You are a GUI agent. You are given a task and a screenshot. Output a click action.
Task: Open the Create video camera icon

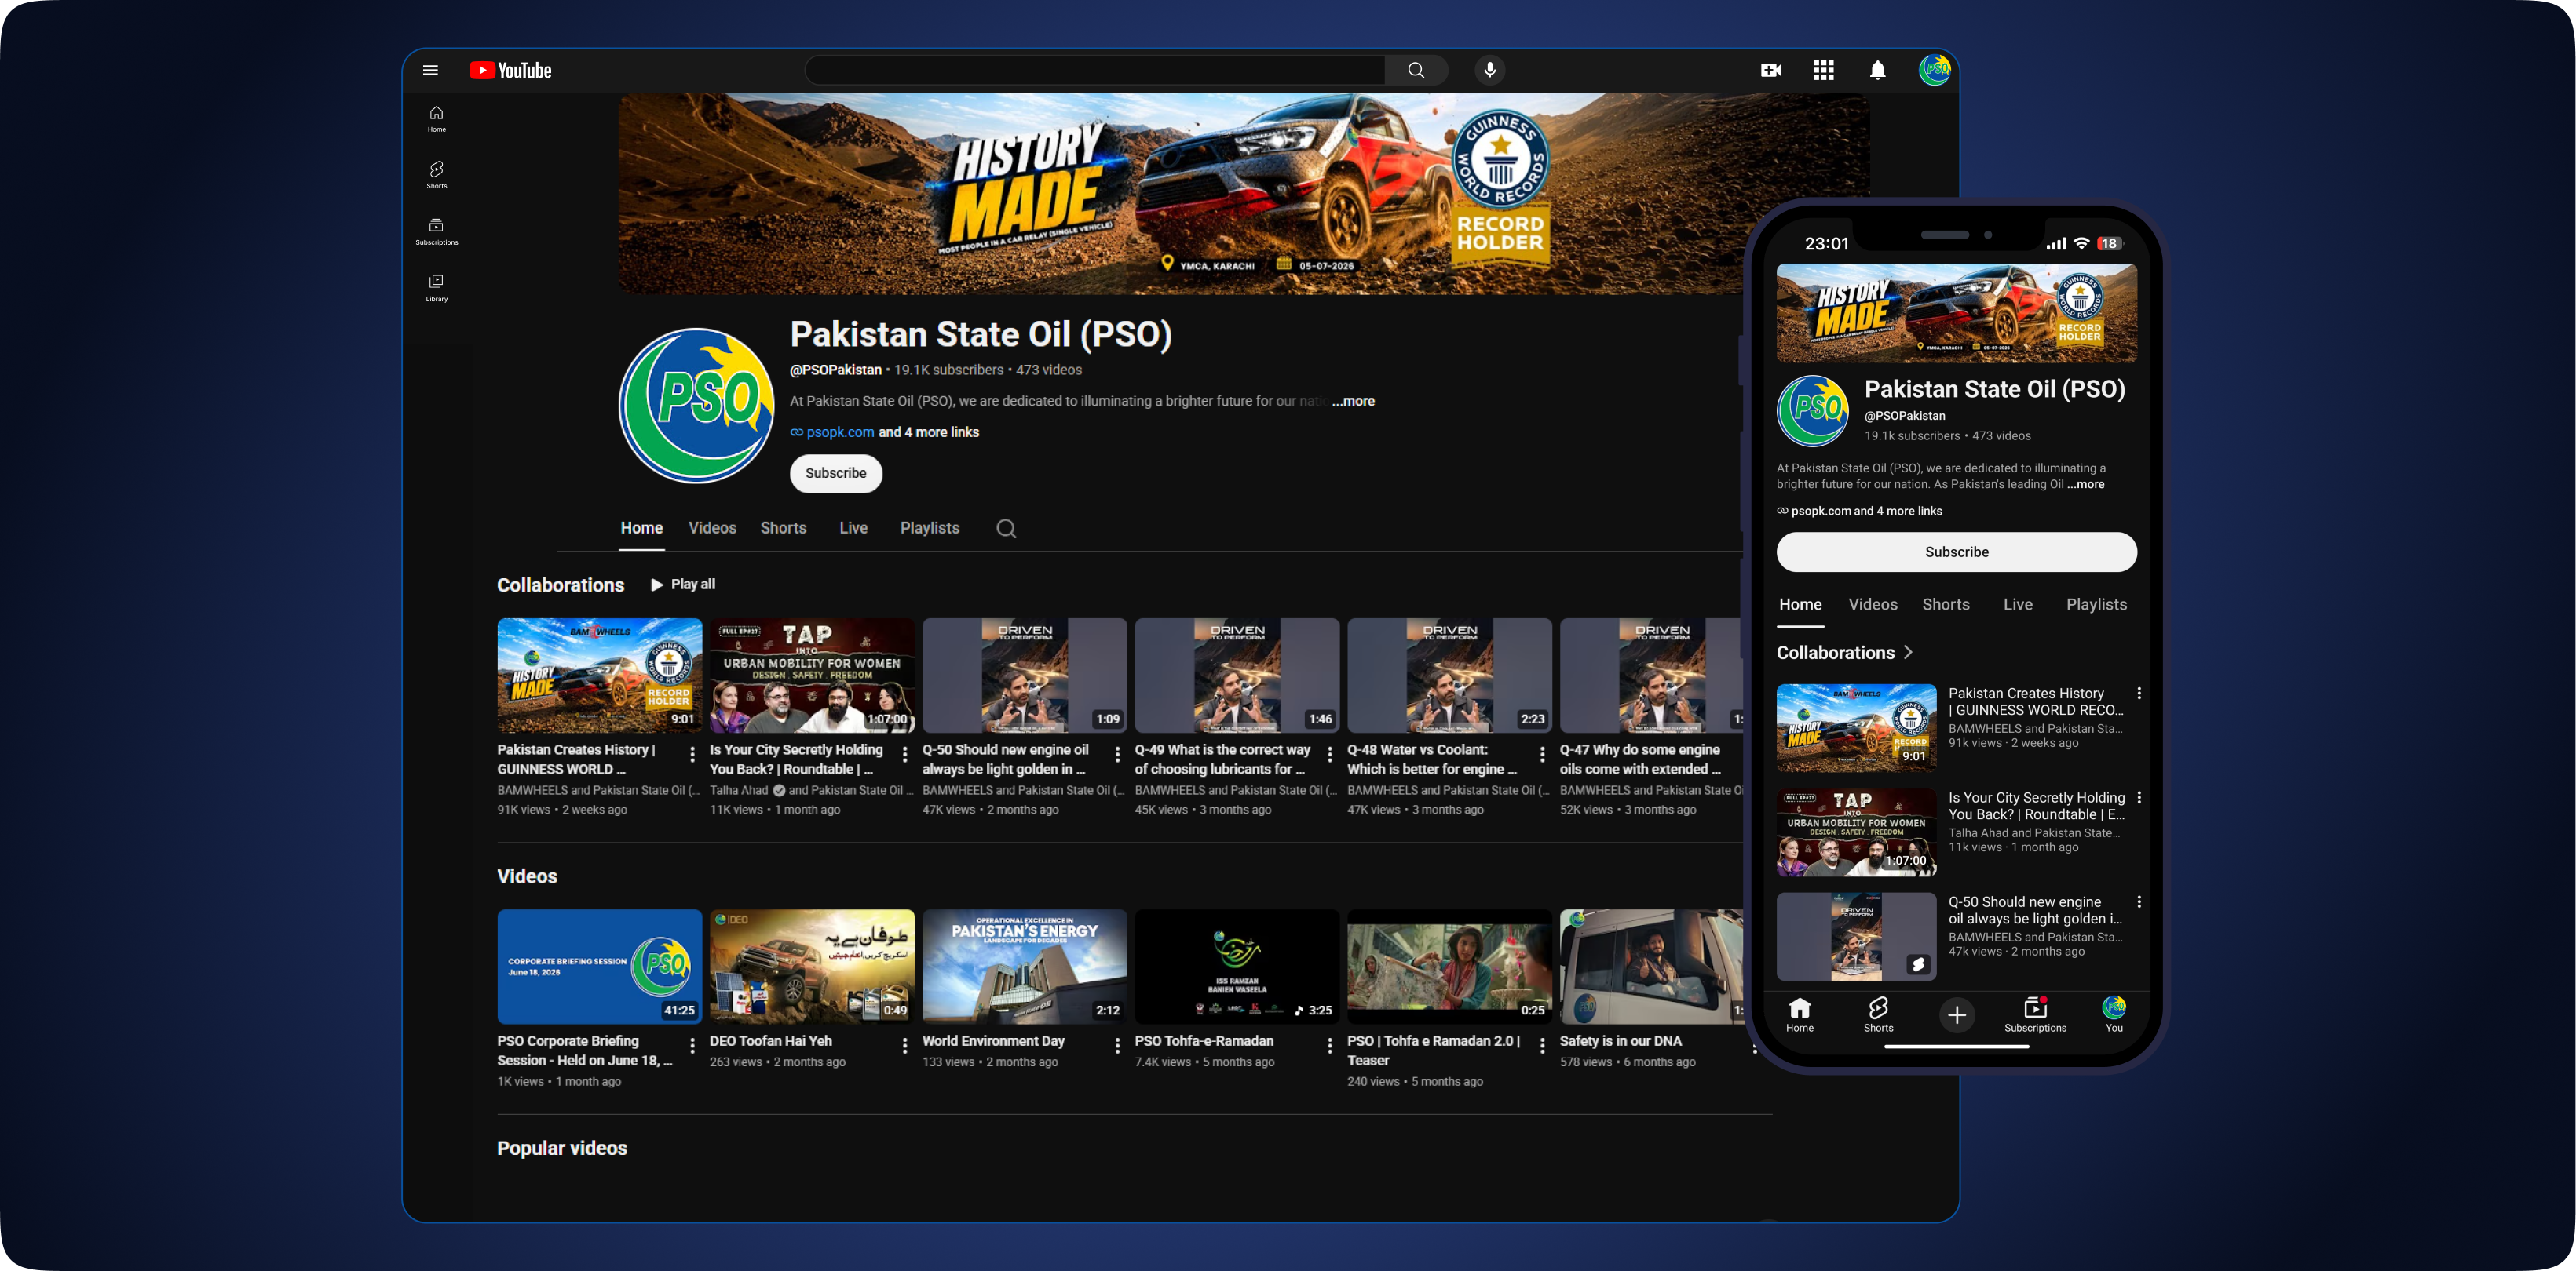(x=1770, y=70)
